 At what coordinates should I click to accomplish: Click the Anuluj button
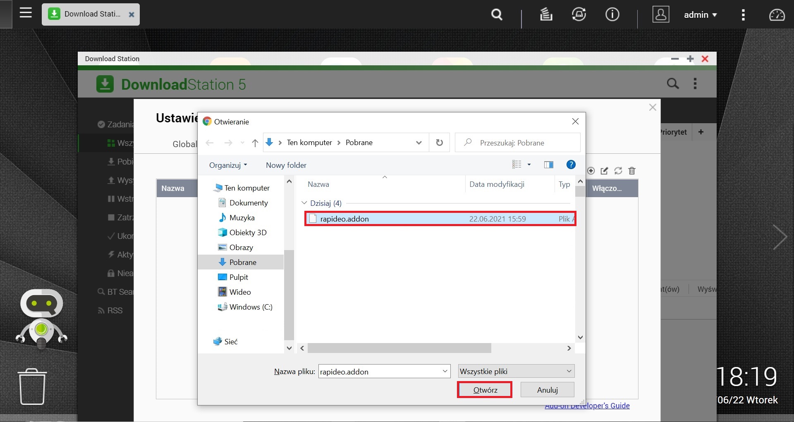coord(547,390)
